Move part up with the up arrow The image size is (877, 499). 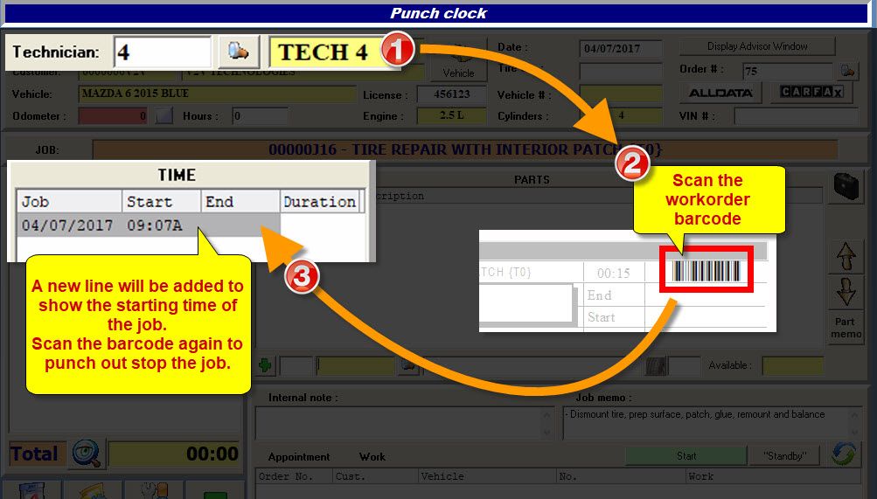[x=846, y=256]
